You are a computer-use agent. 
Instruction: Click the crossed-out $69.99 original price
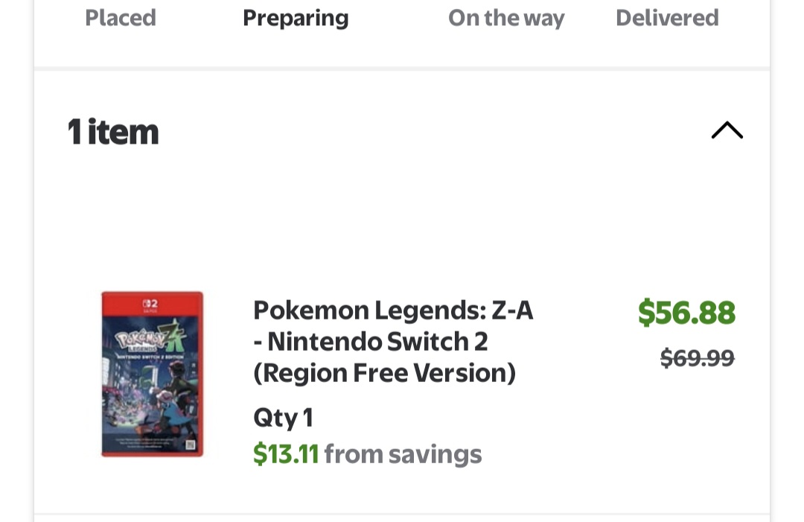tap(698, 357)
